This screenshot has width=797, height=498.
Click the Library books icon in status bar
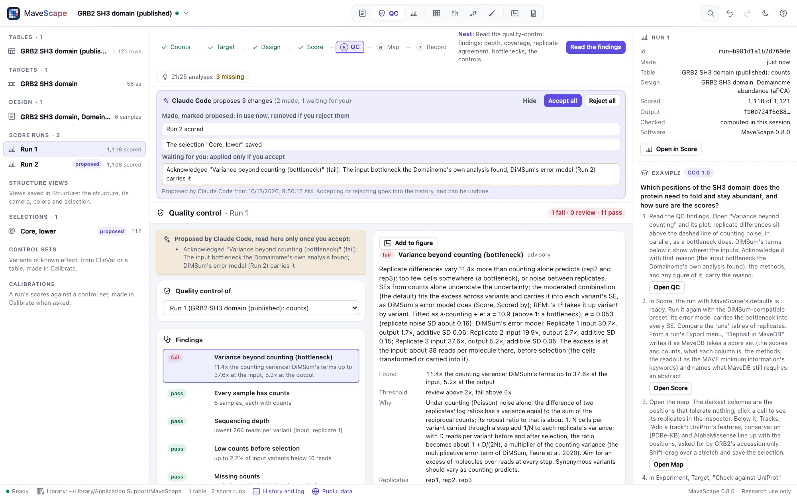tap(40, 491)
